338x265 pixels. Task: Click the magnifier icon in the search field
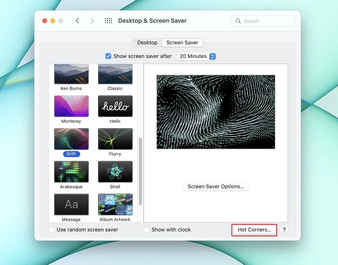(238, 21)
